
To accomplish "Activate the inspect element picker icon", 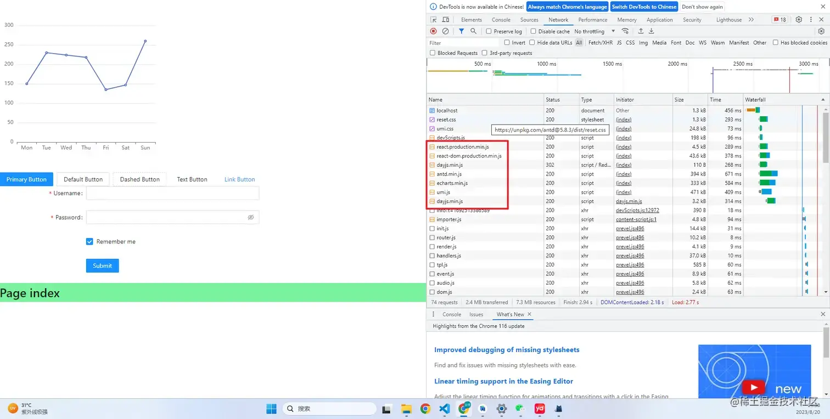I will (x=434, y=20).
